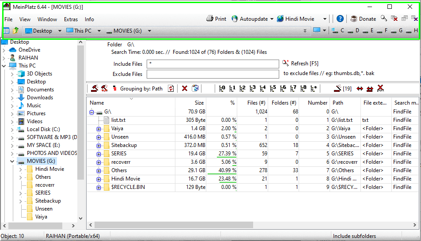Collapse the G:\ root node in list
This screenshot has width=421, height=241.
point(91,112)
